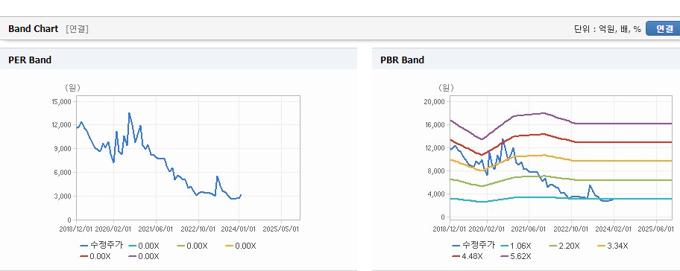Click the 단위 : 억원, 배, % text
The image size is (680, 271).
[607, 29]
